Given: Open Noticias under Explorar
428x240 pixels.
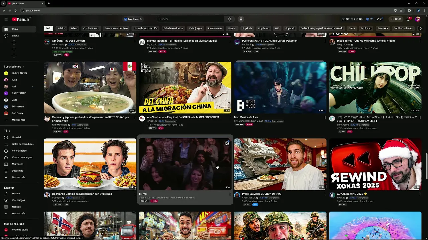Looking at the screenshot, I should (19, 207).
